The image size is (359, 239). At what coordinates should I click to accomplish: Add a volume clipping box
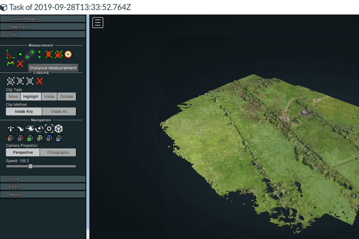(10, 81)
